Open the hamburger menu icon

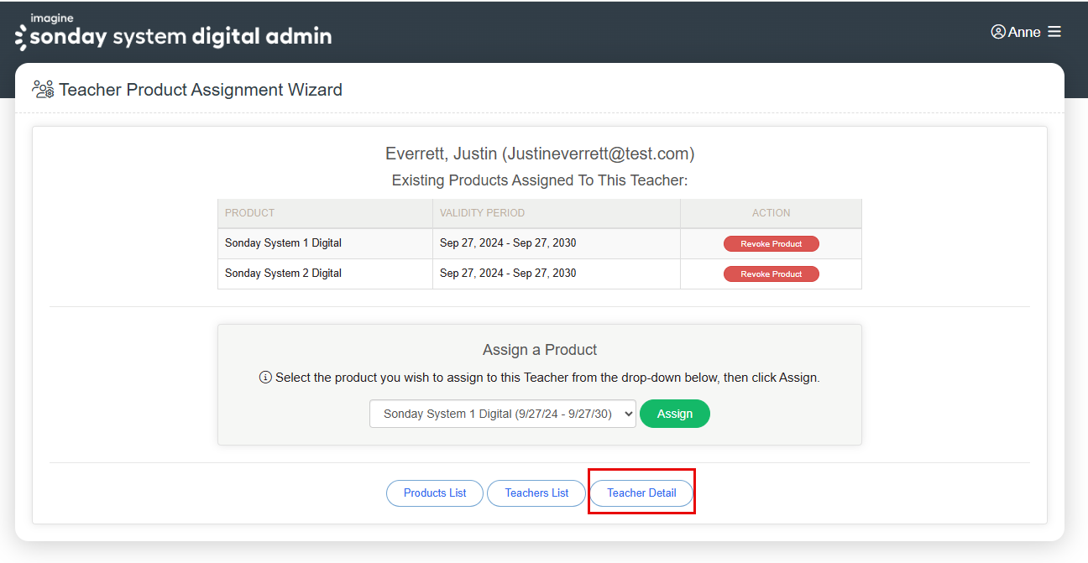(x=1054, y=32)
